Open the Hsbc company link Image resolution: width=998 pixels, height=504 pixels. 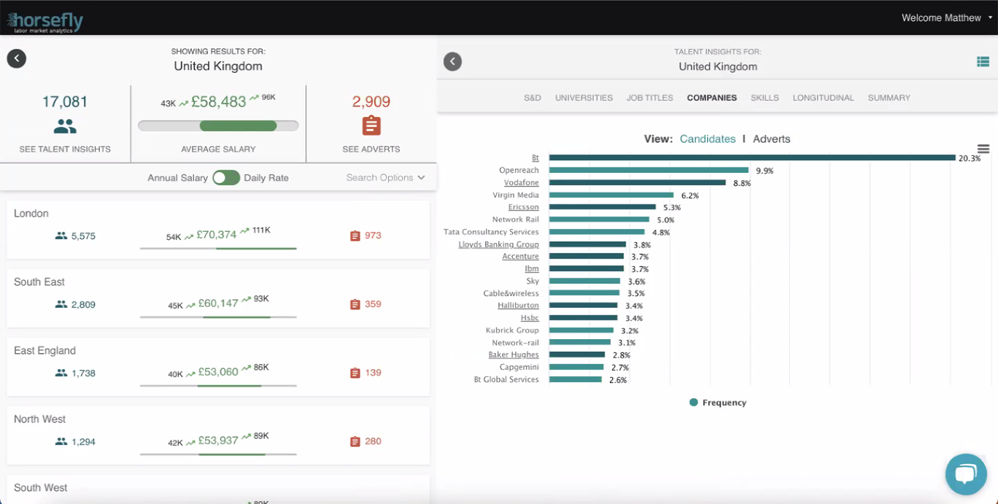(530, 318)
